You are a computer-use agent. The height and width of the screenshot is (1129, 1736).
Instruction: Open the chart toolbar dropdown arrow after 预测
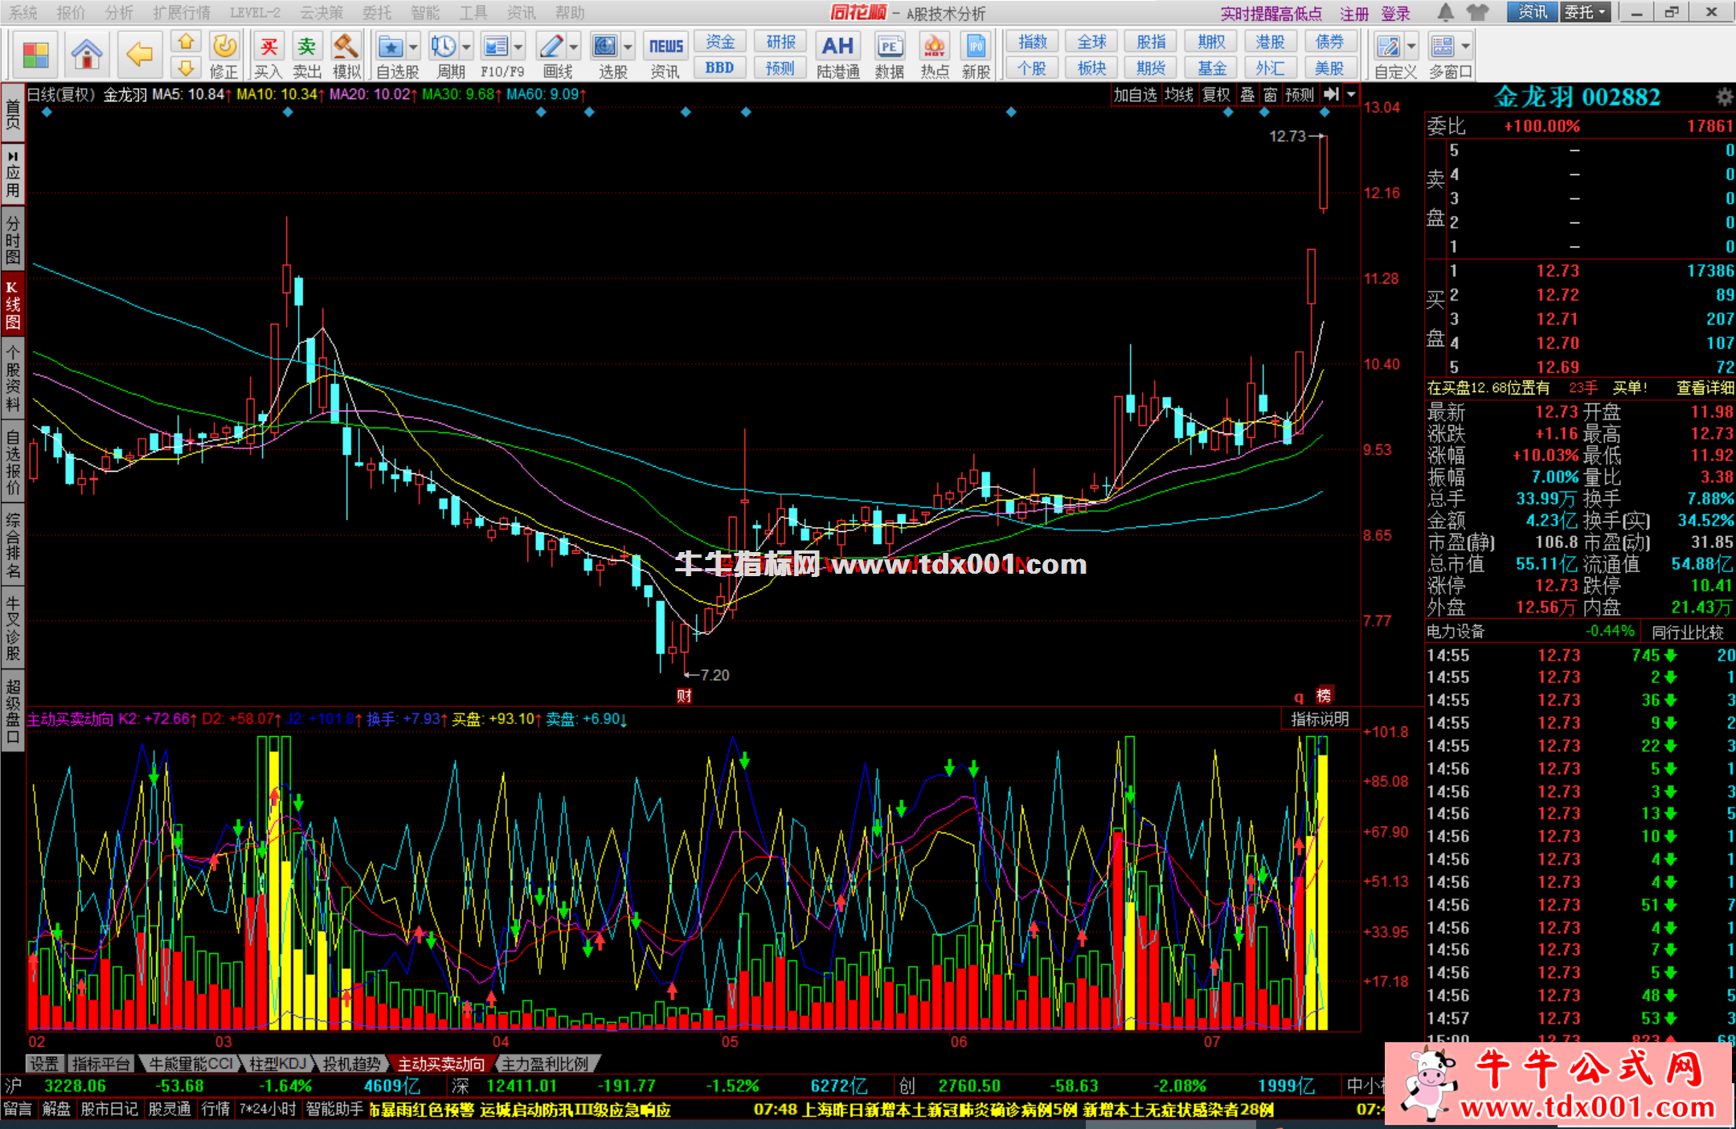pos(1351,94)
